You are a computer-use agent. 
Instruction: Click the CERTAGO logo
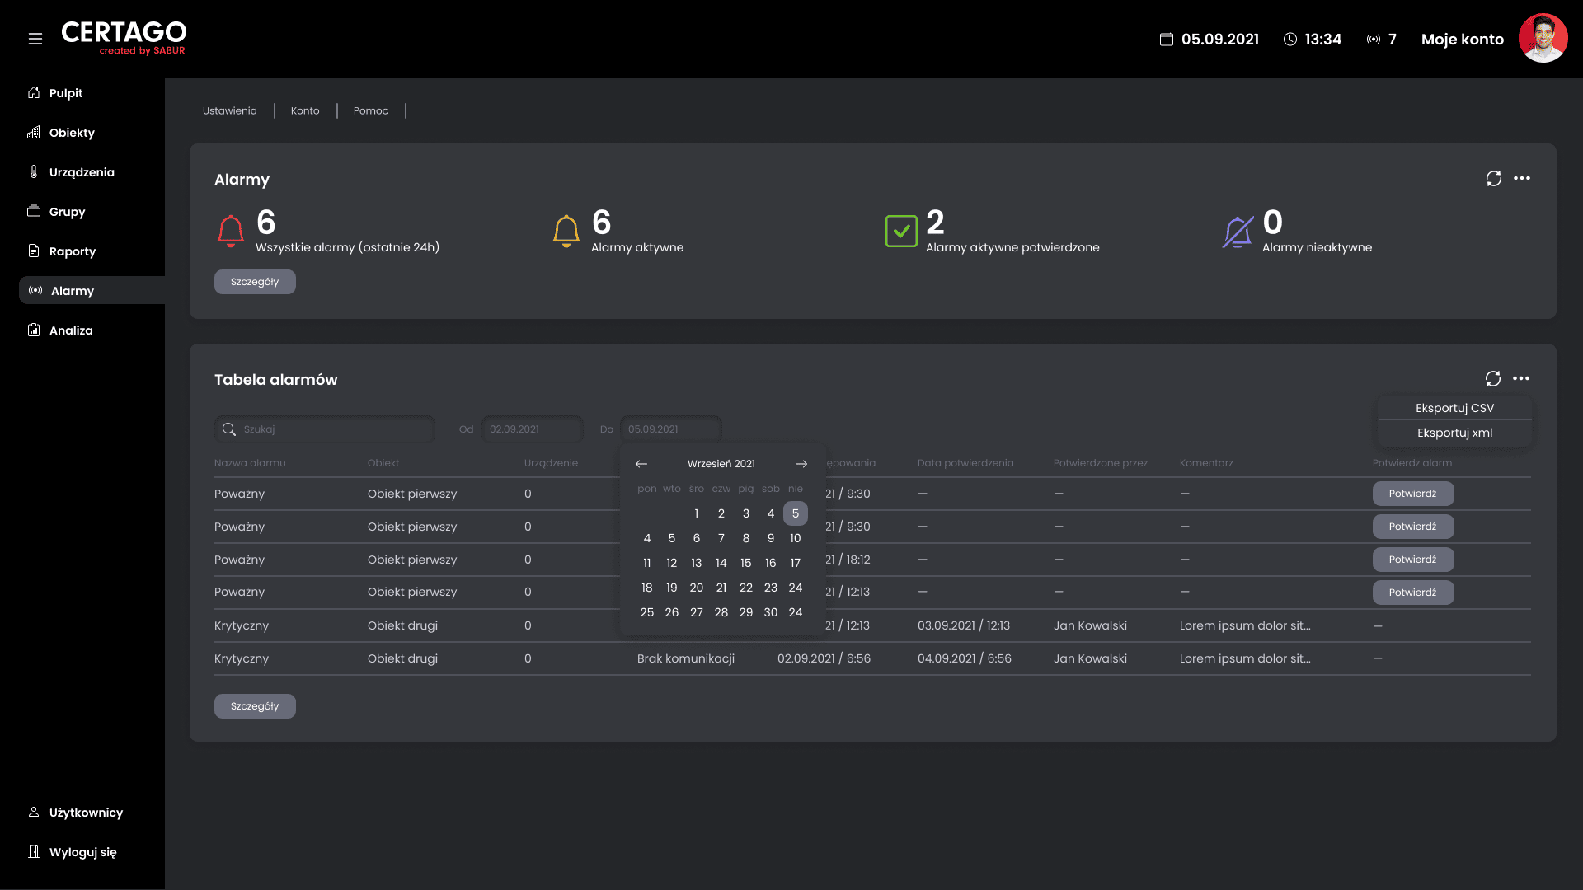click(124, 38)
